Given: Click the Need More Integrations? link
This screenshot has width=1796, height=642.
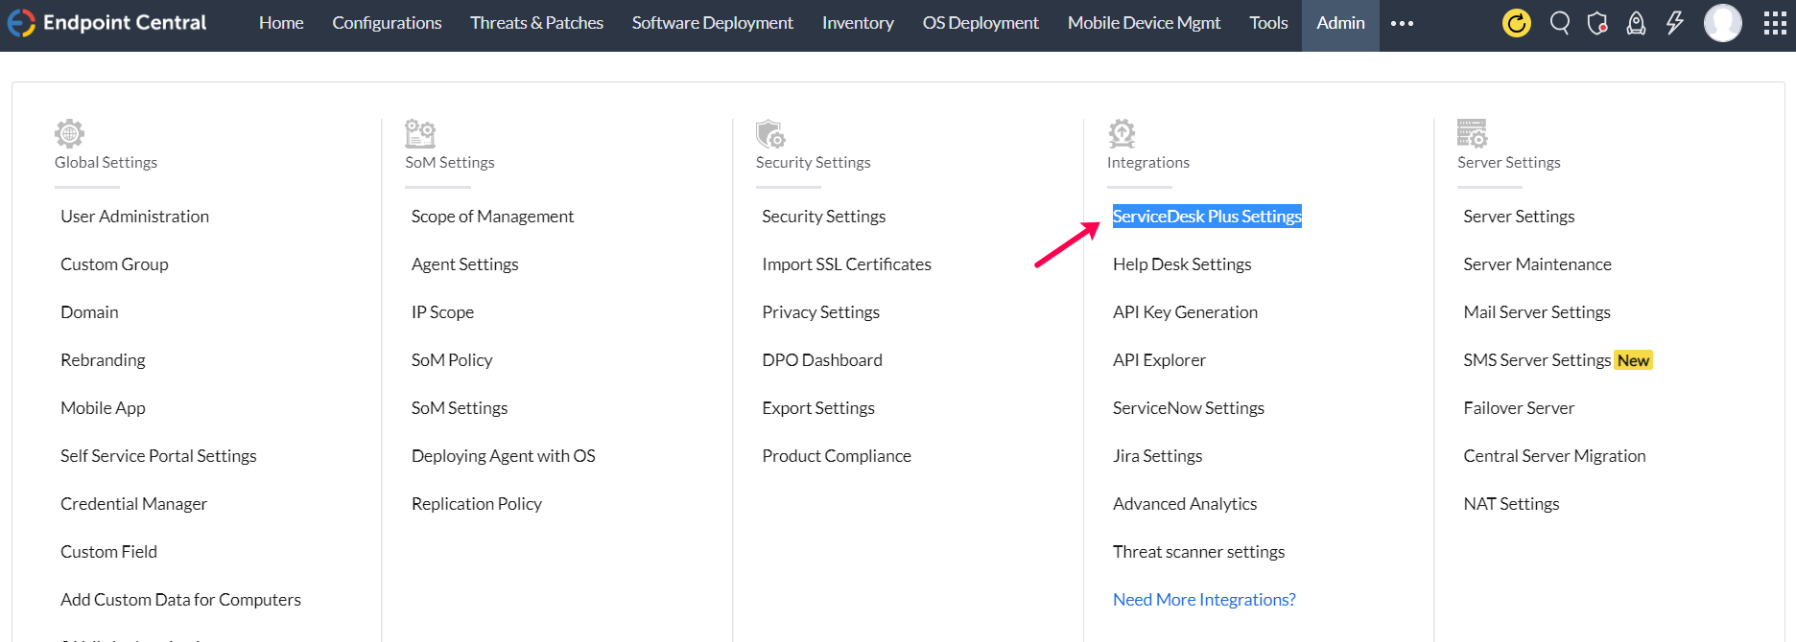Looking at the screenshot, I should point(1204,600).
